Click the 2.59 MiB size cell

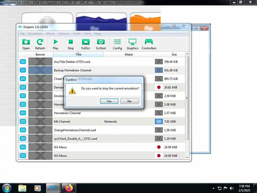pos(170,96)
